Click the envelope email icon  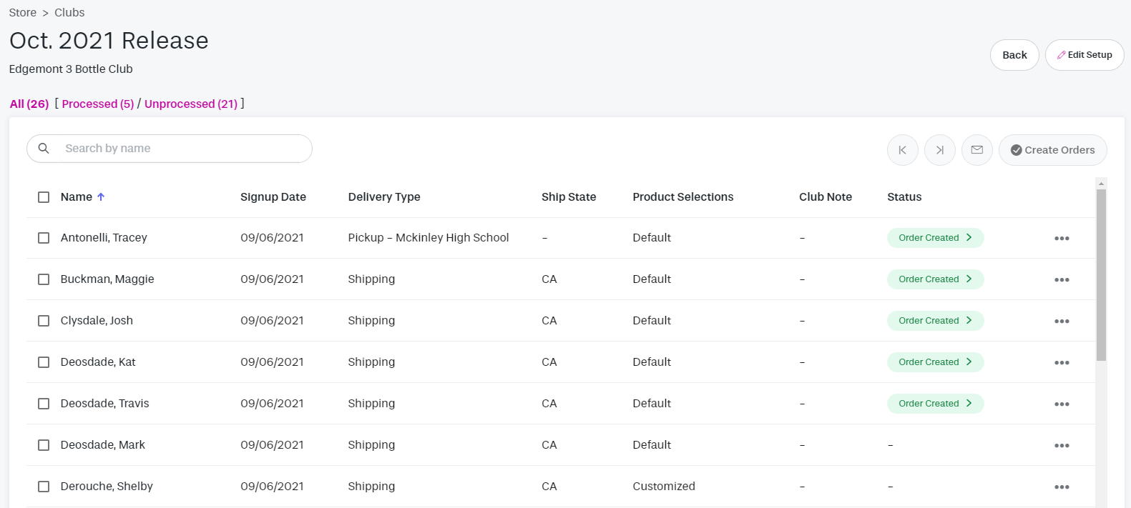tap(976, 150)
